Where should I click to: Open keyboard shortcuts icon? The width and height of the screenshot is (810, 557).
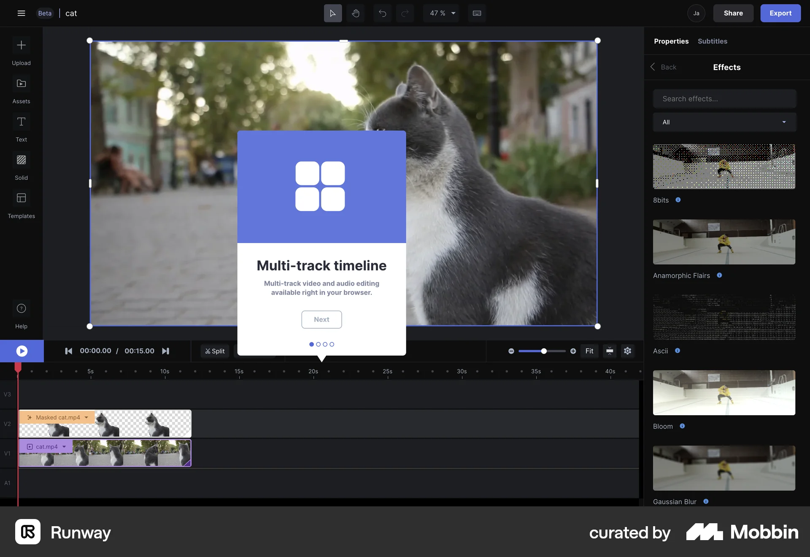click(477, 13)
